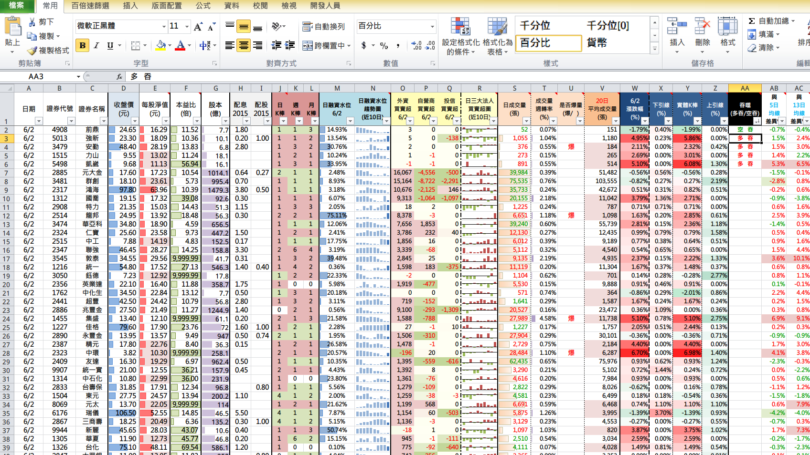Select the Format Painter brush
Image resolution: width=810 pixels, height=455 pixels.
point(32,51)
